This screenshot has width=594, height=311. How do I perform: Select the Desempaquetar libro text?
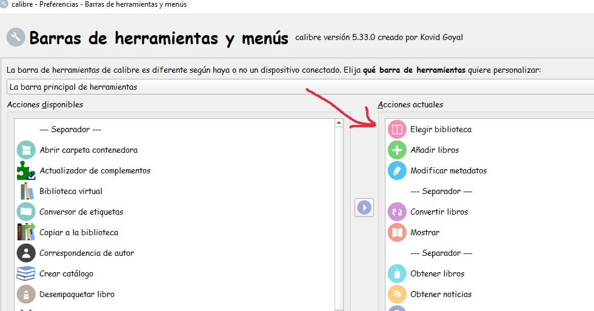click(77, 295)
